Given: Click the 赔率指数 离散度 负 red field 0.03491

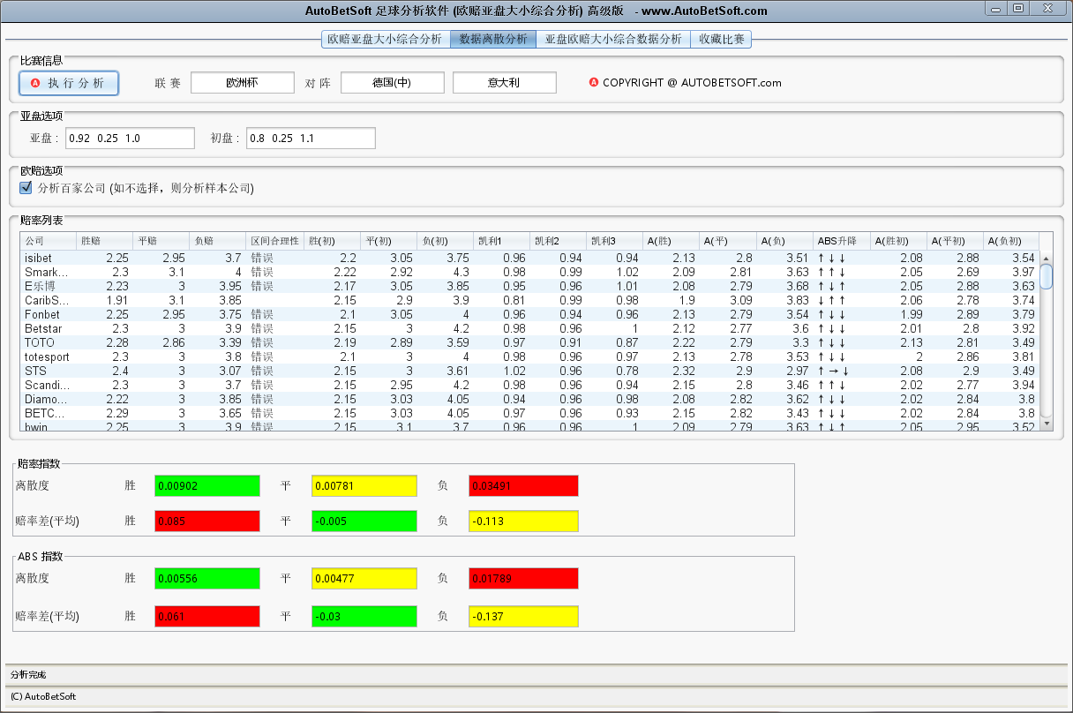Looking at the screenshot, I should click(x=523, y=485).
